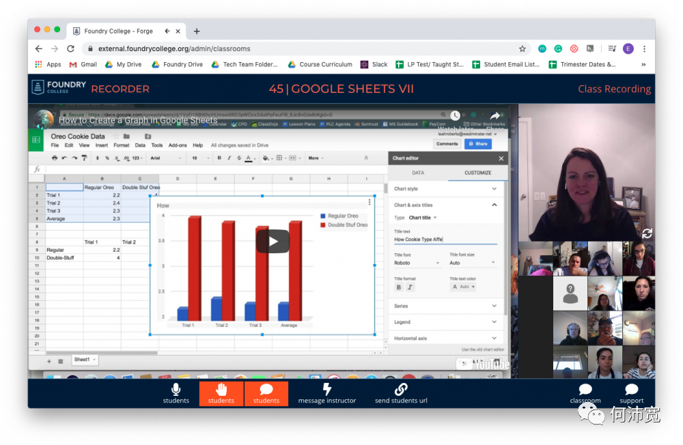The width and height of the screenshot is (683, 445).
Task: Click the students microphone icon
Action: coord(176,389)
